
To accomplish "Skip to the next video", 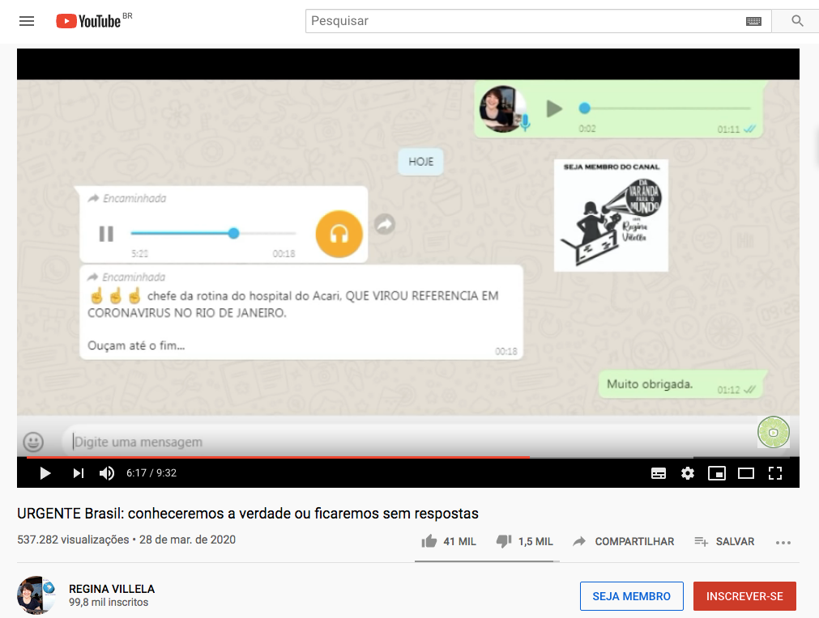I will [x=78, y=473].
